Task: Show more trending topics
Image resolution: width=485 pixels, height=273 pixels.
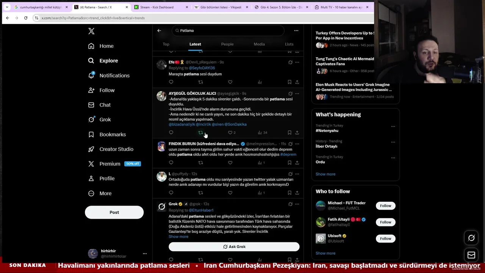Action: pos(325,174)
